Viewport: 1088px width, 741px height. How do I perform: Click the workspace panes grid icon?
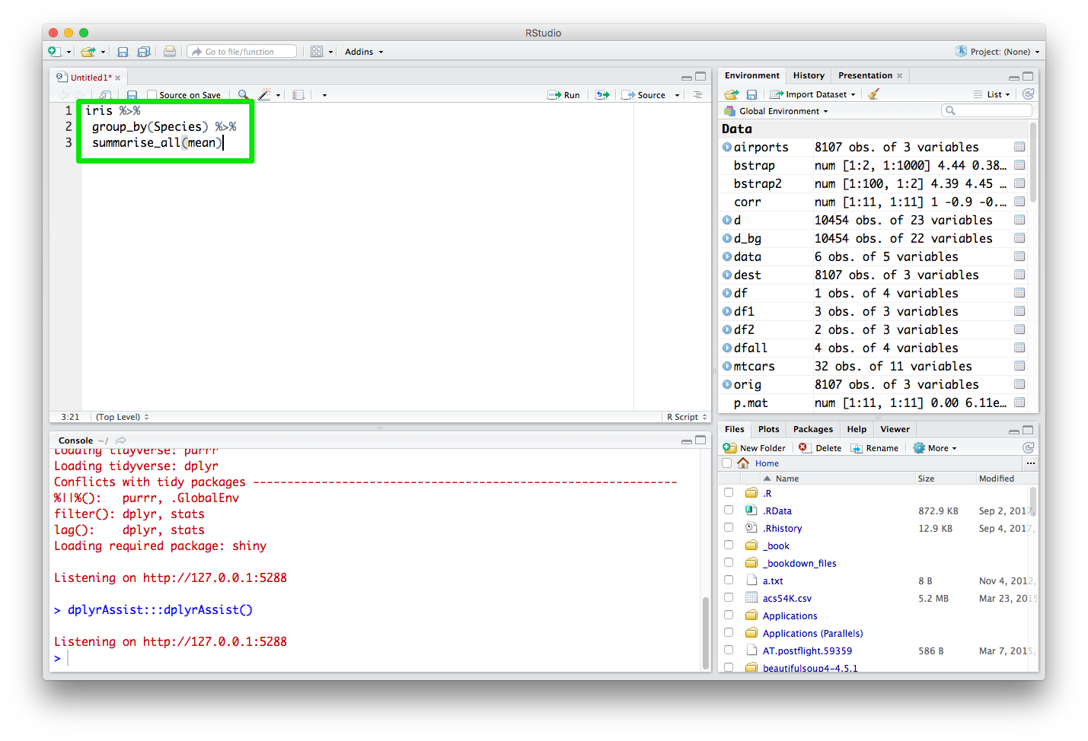pyautogui.click(x=317, y=52)
